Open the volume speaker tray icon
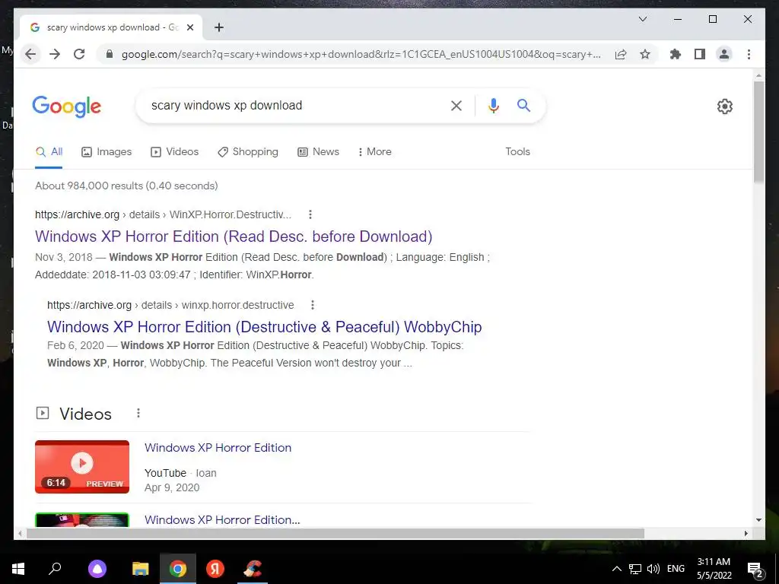Screen dimensions: 779x584 [x=653, y=569]
